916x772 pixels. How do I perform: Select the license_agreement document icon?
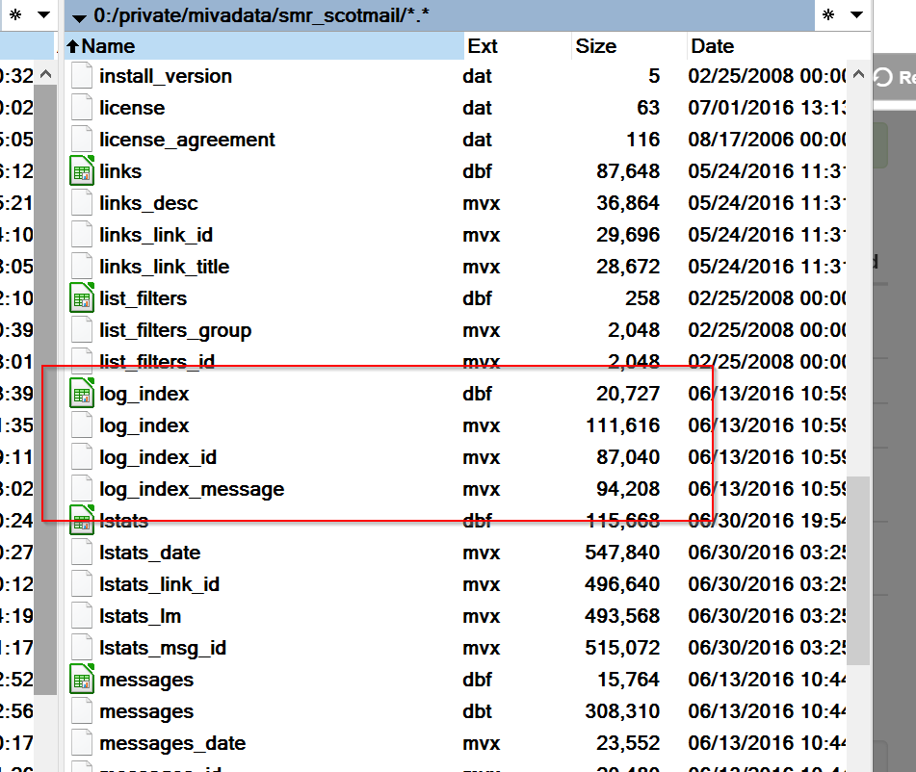click(82, 140)
